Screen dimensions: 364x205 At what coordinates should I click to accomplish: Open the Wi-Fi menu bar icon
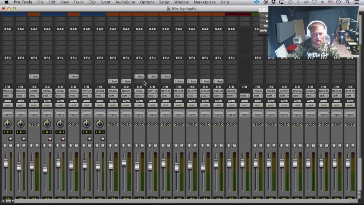coord(315,2)
